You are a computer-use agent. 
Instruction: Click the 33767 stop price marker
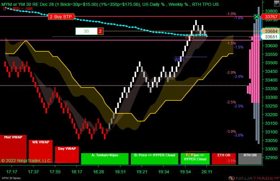pyautogui.click(x=270, y=17)
